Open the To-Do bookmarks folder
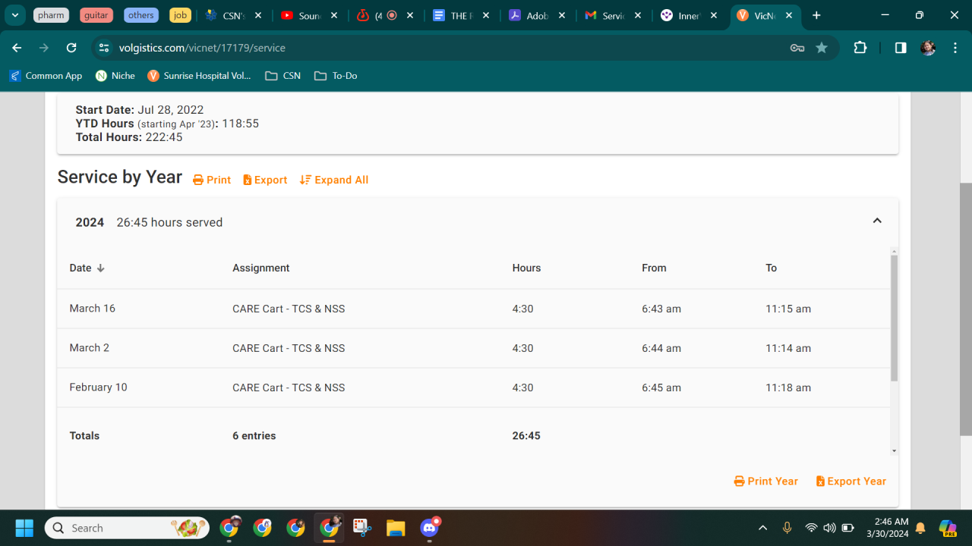 click(336, 76)
